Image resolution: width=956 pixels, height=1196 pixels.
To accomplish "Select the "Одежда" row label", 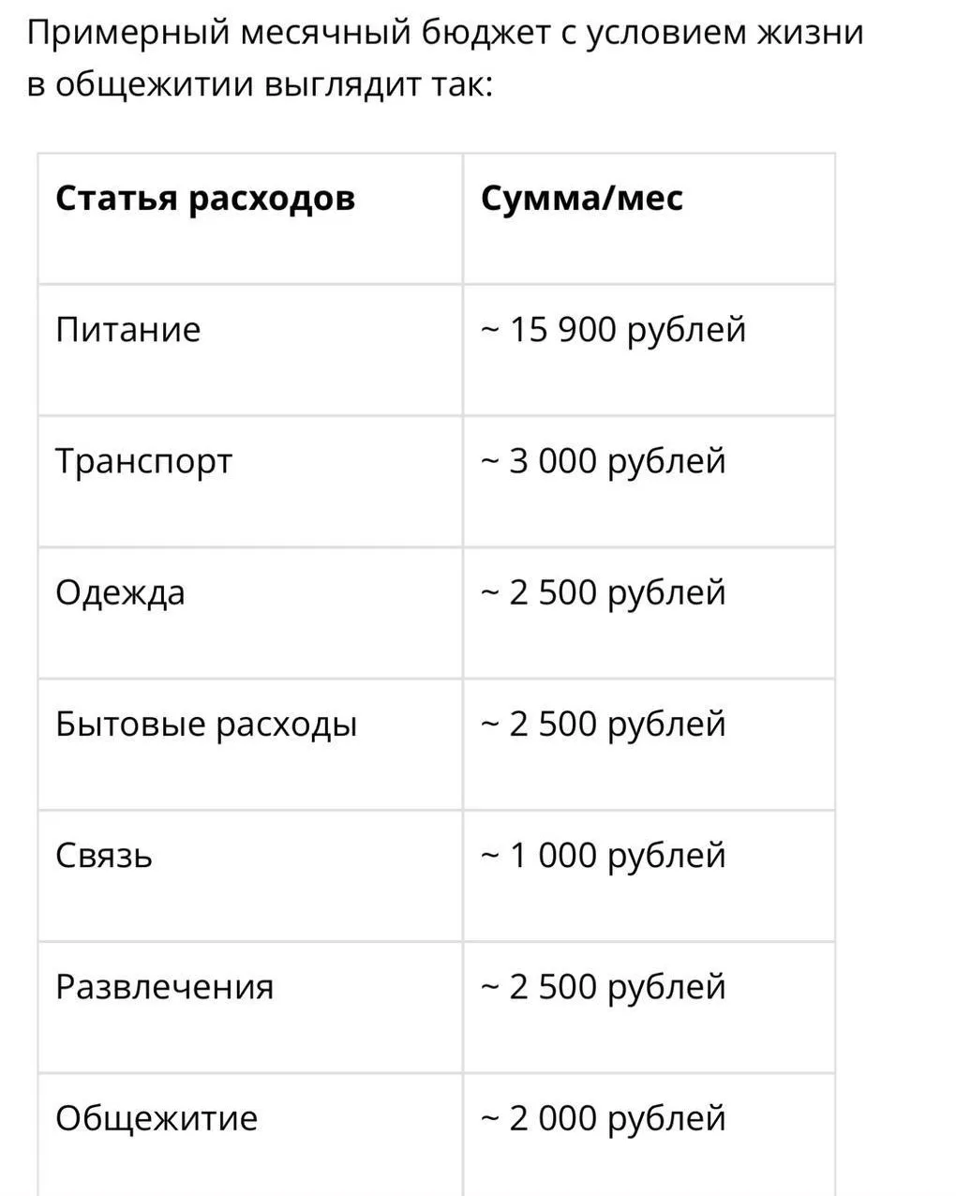I will click(x=120, y=593).
